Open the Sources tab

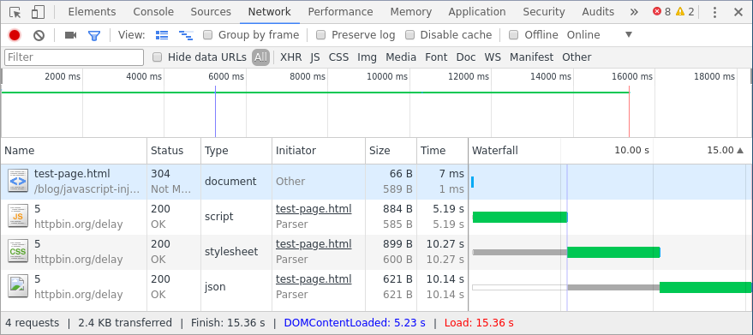(211, 11)
